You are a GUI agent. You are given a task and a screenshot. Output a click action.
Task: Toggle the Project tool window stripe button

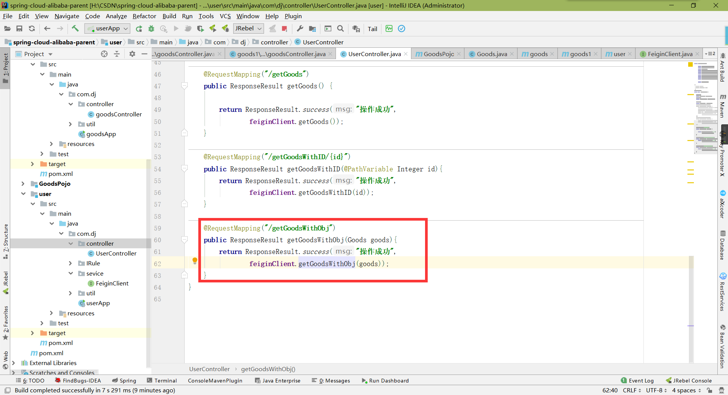[x=5, y=68]
